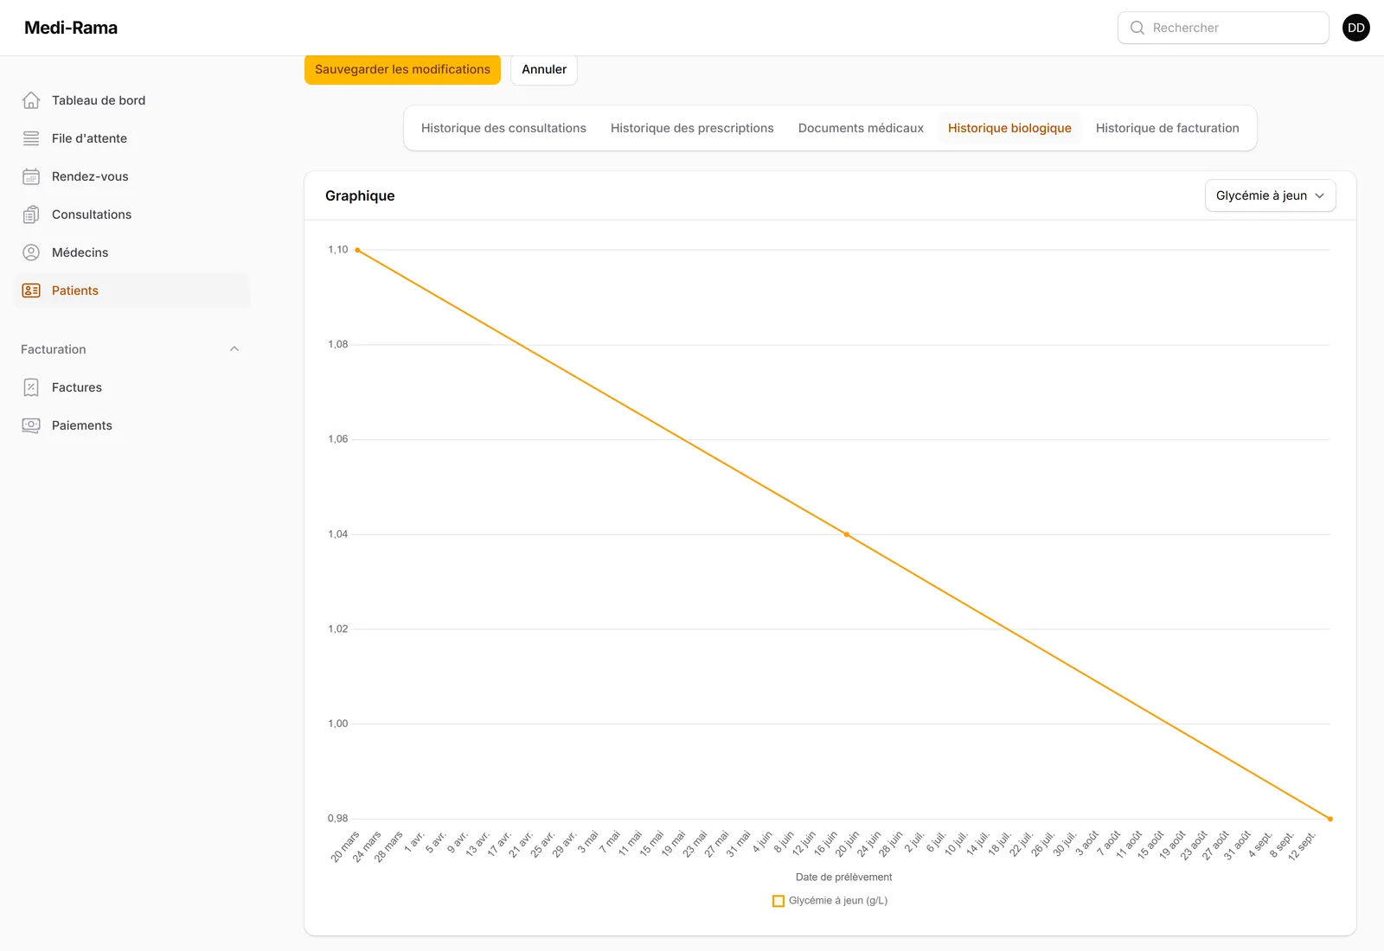Click the Médecins person icon

(31, 252)
